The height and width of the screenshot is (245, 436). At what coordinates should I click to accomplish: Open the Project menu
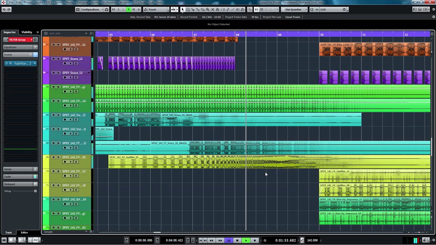(x=28, y=2)
